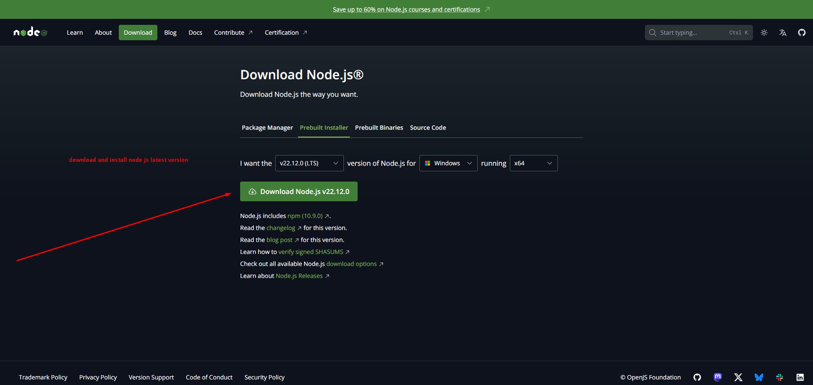Image resolution: width=813 pixels, height=385 pixels.
Task: Open the Mastodon icon in footer
Action: (718, 377)
